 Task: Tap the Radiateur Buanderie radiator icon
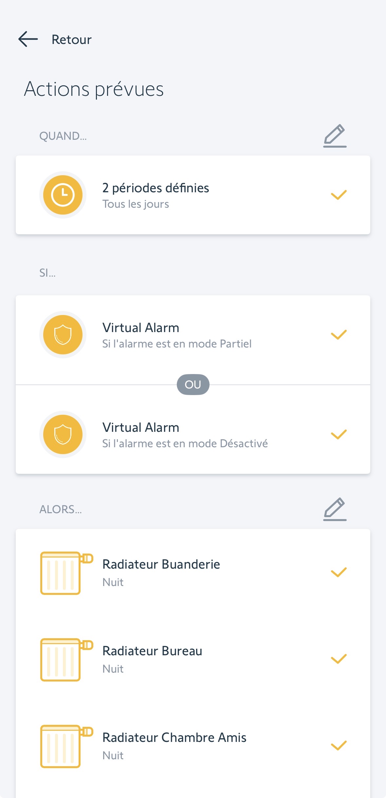(x=65, y=573)
